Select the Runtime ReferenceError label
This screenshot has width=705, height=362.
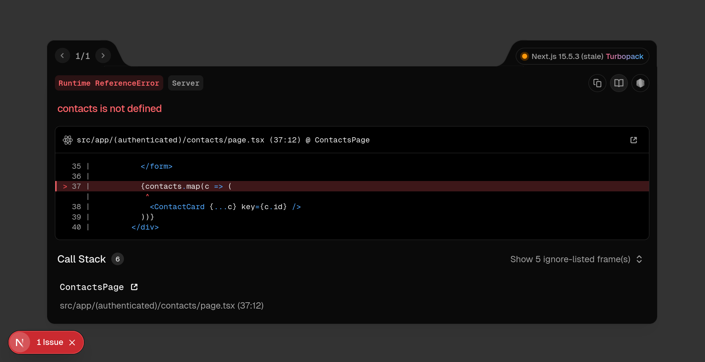click(x=109, y=83)
